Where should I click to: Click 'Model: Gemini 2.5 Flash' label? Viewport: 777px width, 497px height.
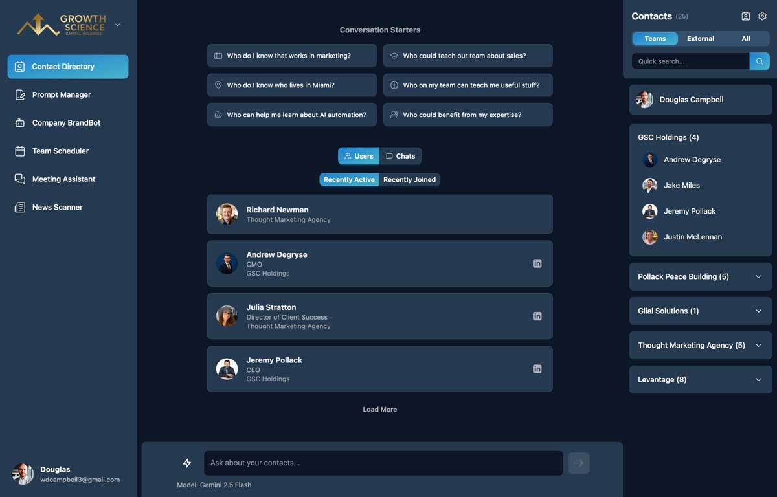[x=214, y=485]
